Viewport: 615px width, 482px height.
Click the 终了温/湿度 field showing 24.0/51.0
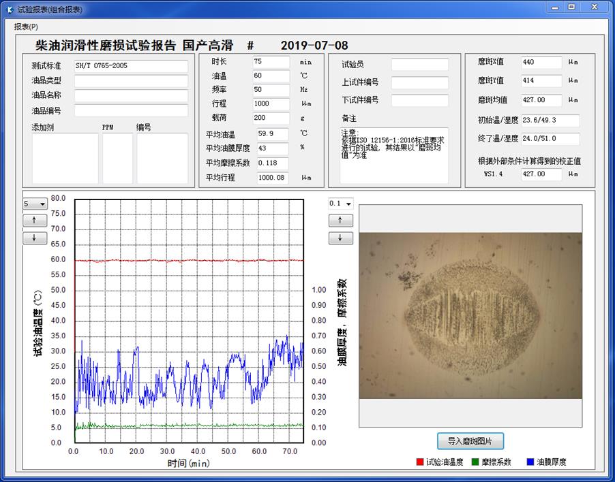(x=551, y=139)
